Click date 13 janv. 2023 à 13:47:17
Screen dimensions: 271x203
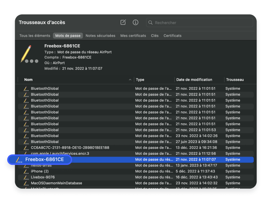pos(196,166)
